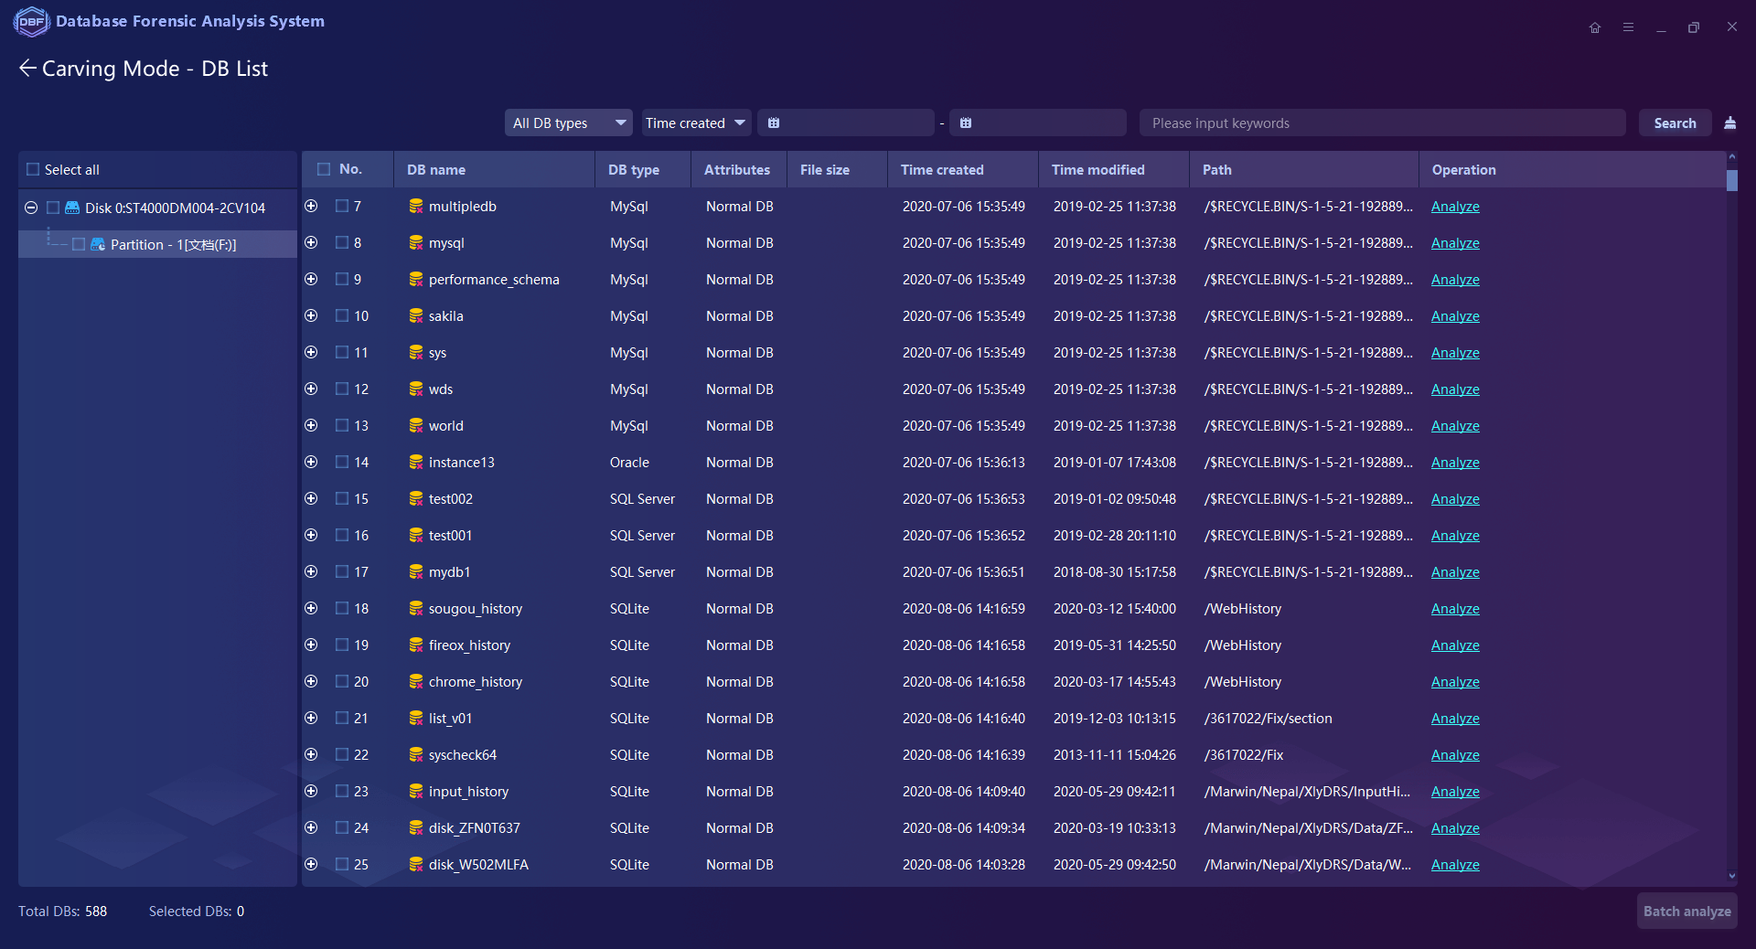Tick the checkbox for Partition - 1 (F:)

tap(79, 245)
